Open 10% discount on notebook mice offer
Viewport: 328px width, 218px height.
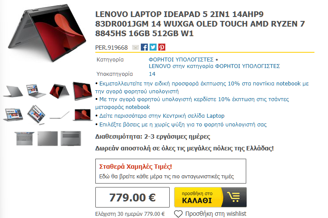coord(202,87)
